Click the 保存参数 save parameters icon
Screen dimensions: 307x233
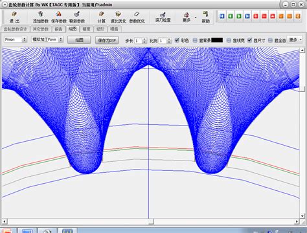tap(59, 17)
